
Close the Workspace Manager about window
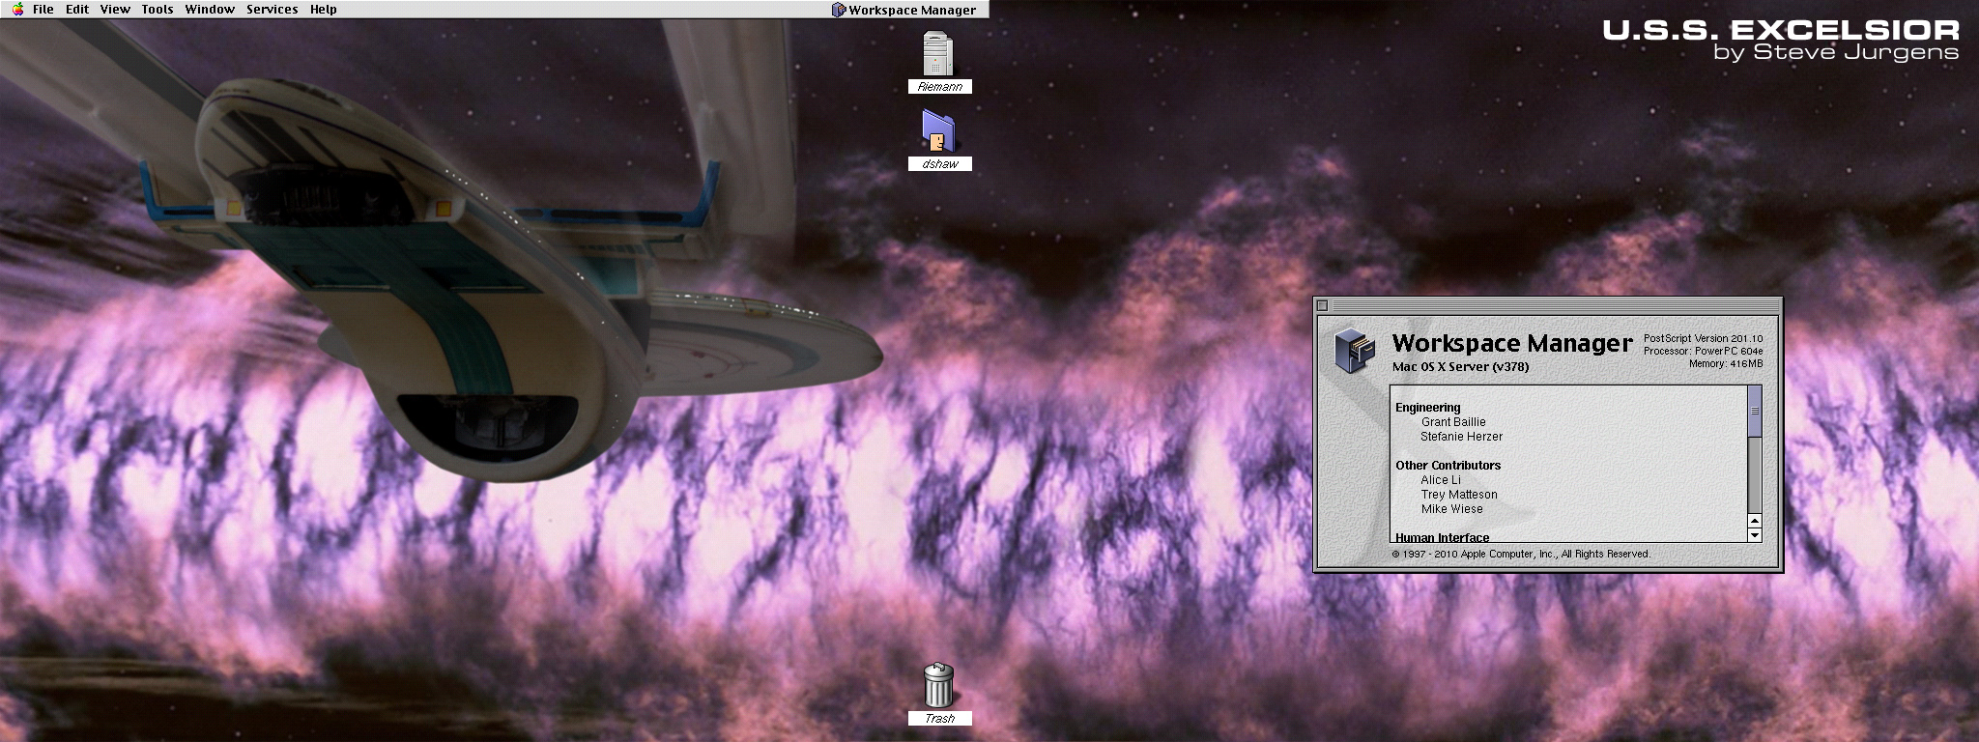tap(1323, 305)
